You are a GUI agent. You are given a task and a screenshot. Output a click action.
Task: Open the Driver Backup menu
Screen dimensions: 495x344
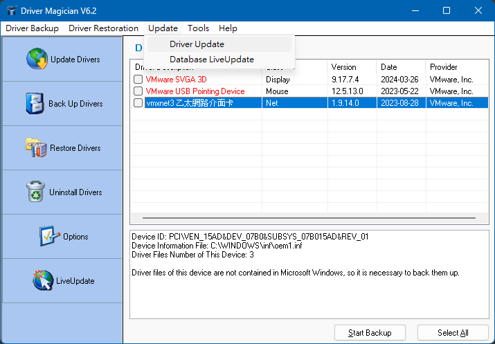tap(32, 28)
